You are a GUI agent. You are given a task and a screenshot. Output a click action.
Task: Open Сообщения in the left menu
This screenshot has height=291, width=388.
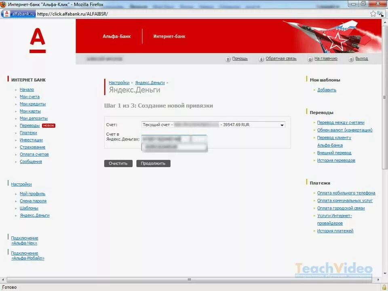click(x=31, y=161)
